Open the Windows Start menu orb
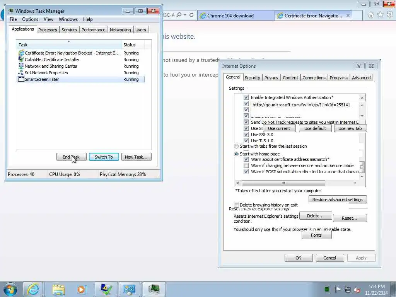Viewport: 396px width, 297px height. (10, 289)
